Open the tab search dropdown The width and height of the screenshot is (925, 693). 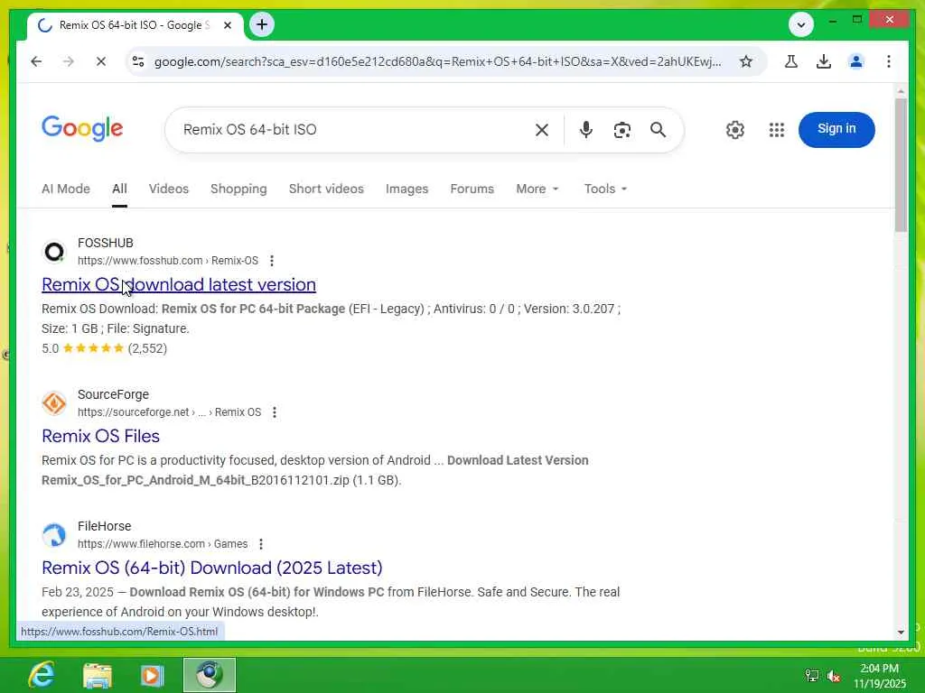[x=801, y=24]
